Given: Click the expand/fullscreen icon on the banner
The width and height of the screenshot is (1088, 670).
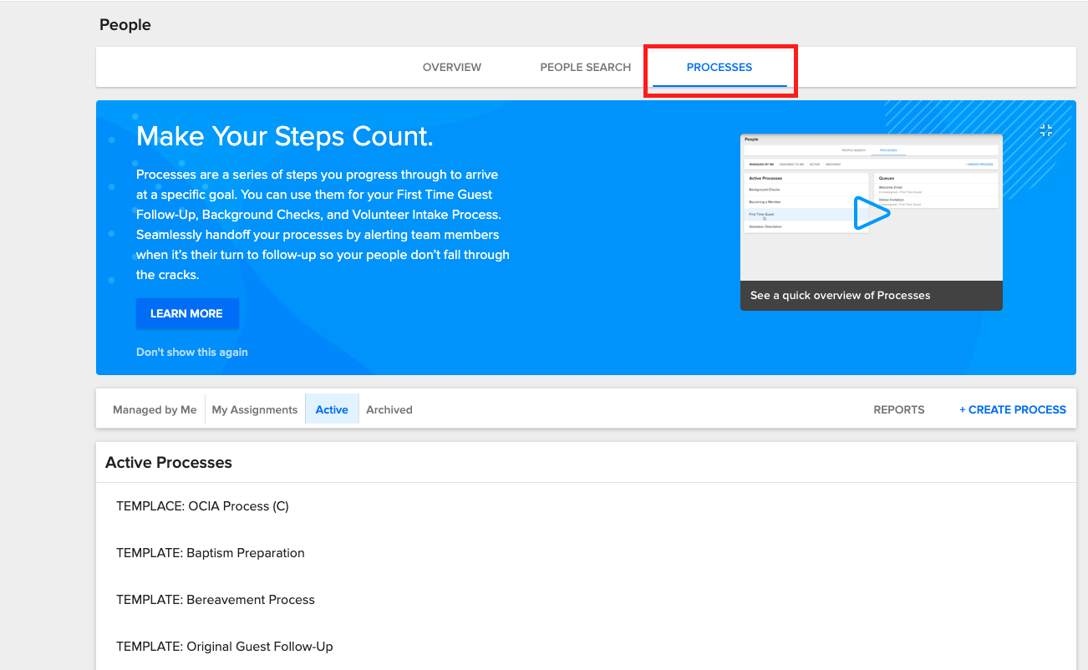Looking at the screenshot, I should click(1046, 130).
